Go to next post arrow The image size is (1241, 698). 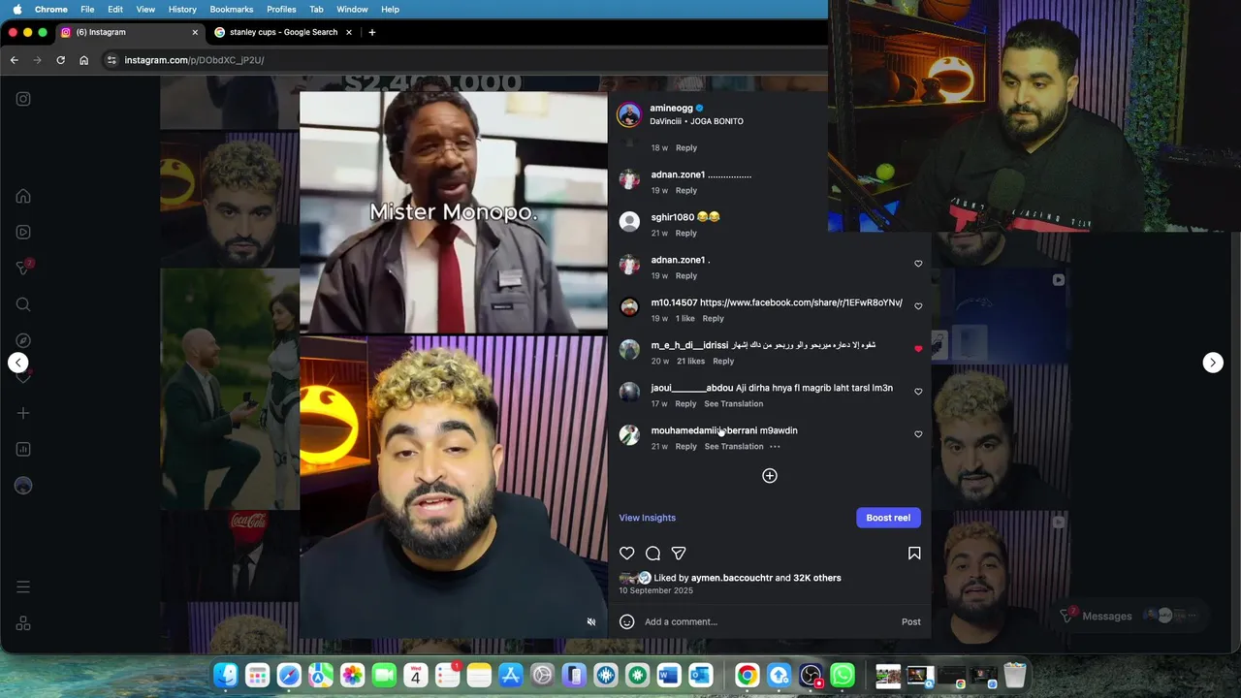click(1213, 363)
